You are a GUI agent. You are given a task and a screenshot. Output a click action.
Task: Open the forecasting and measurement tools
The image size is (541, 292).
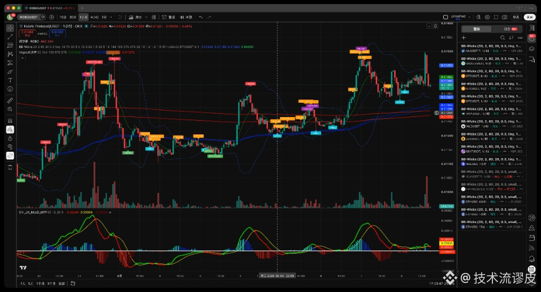point(10,63)
